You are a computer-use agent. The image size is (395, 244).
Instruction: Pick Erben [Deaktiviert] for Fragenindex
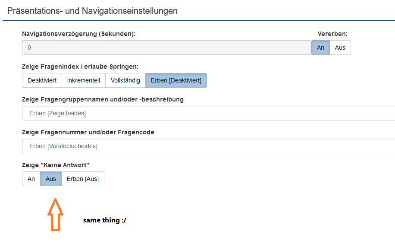pyautogui.click(x=176, y=80)
